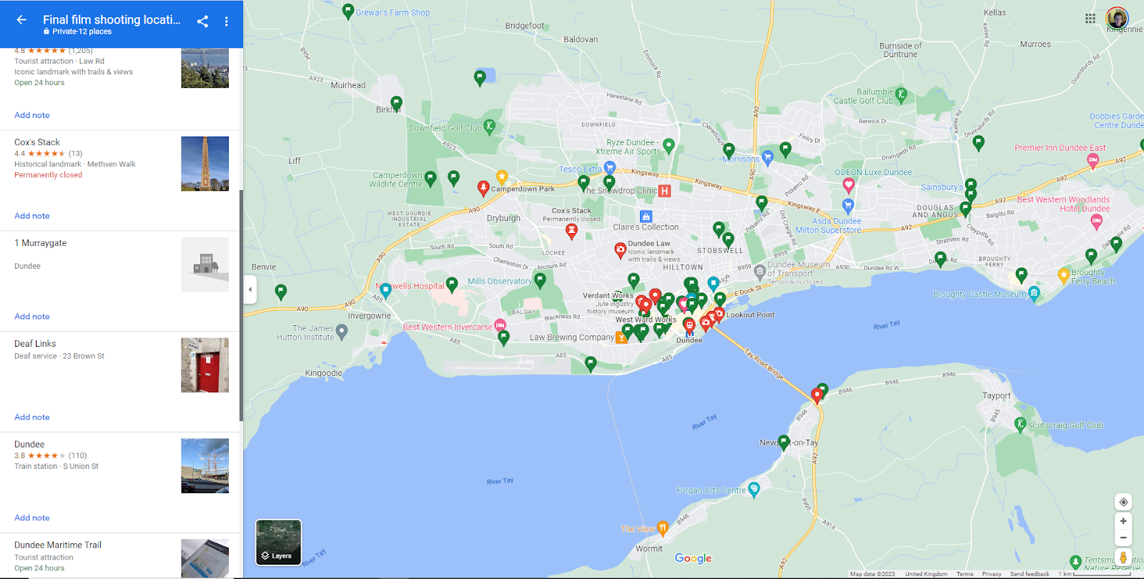Screen dimensions: 1144x579
Task: Click Send feedback in map footer
Action: coord(1030,574)
